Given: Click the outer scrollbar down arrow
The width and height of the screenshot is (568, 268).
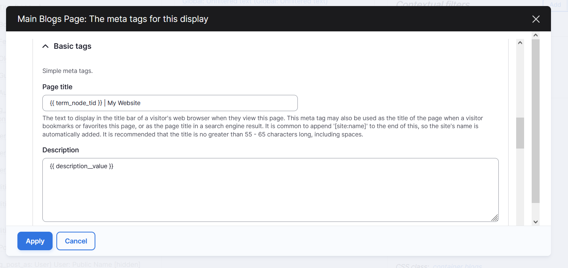Looking at the screenshot, I should click(x=535, y=221).
